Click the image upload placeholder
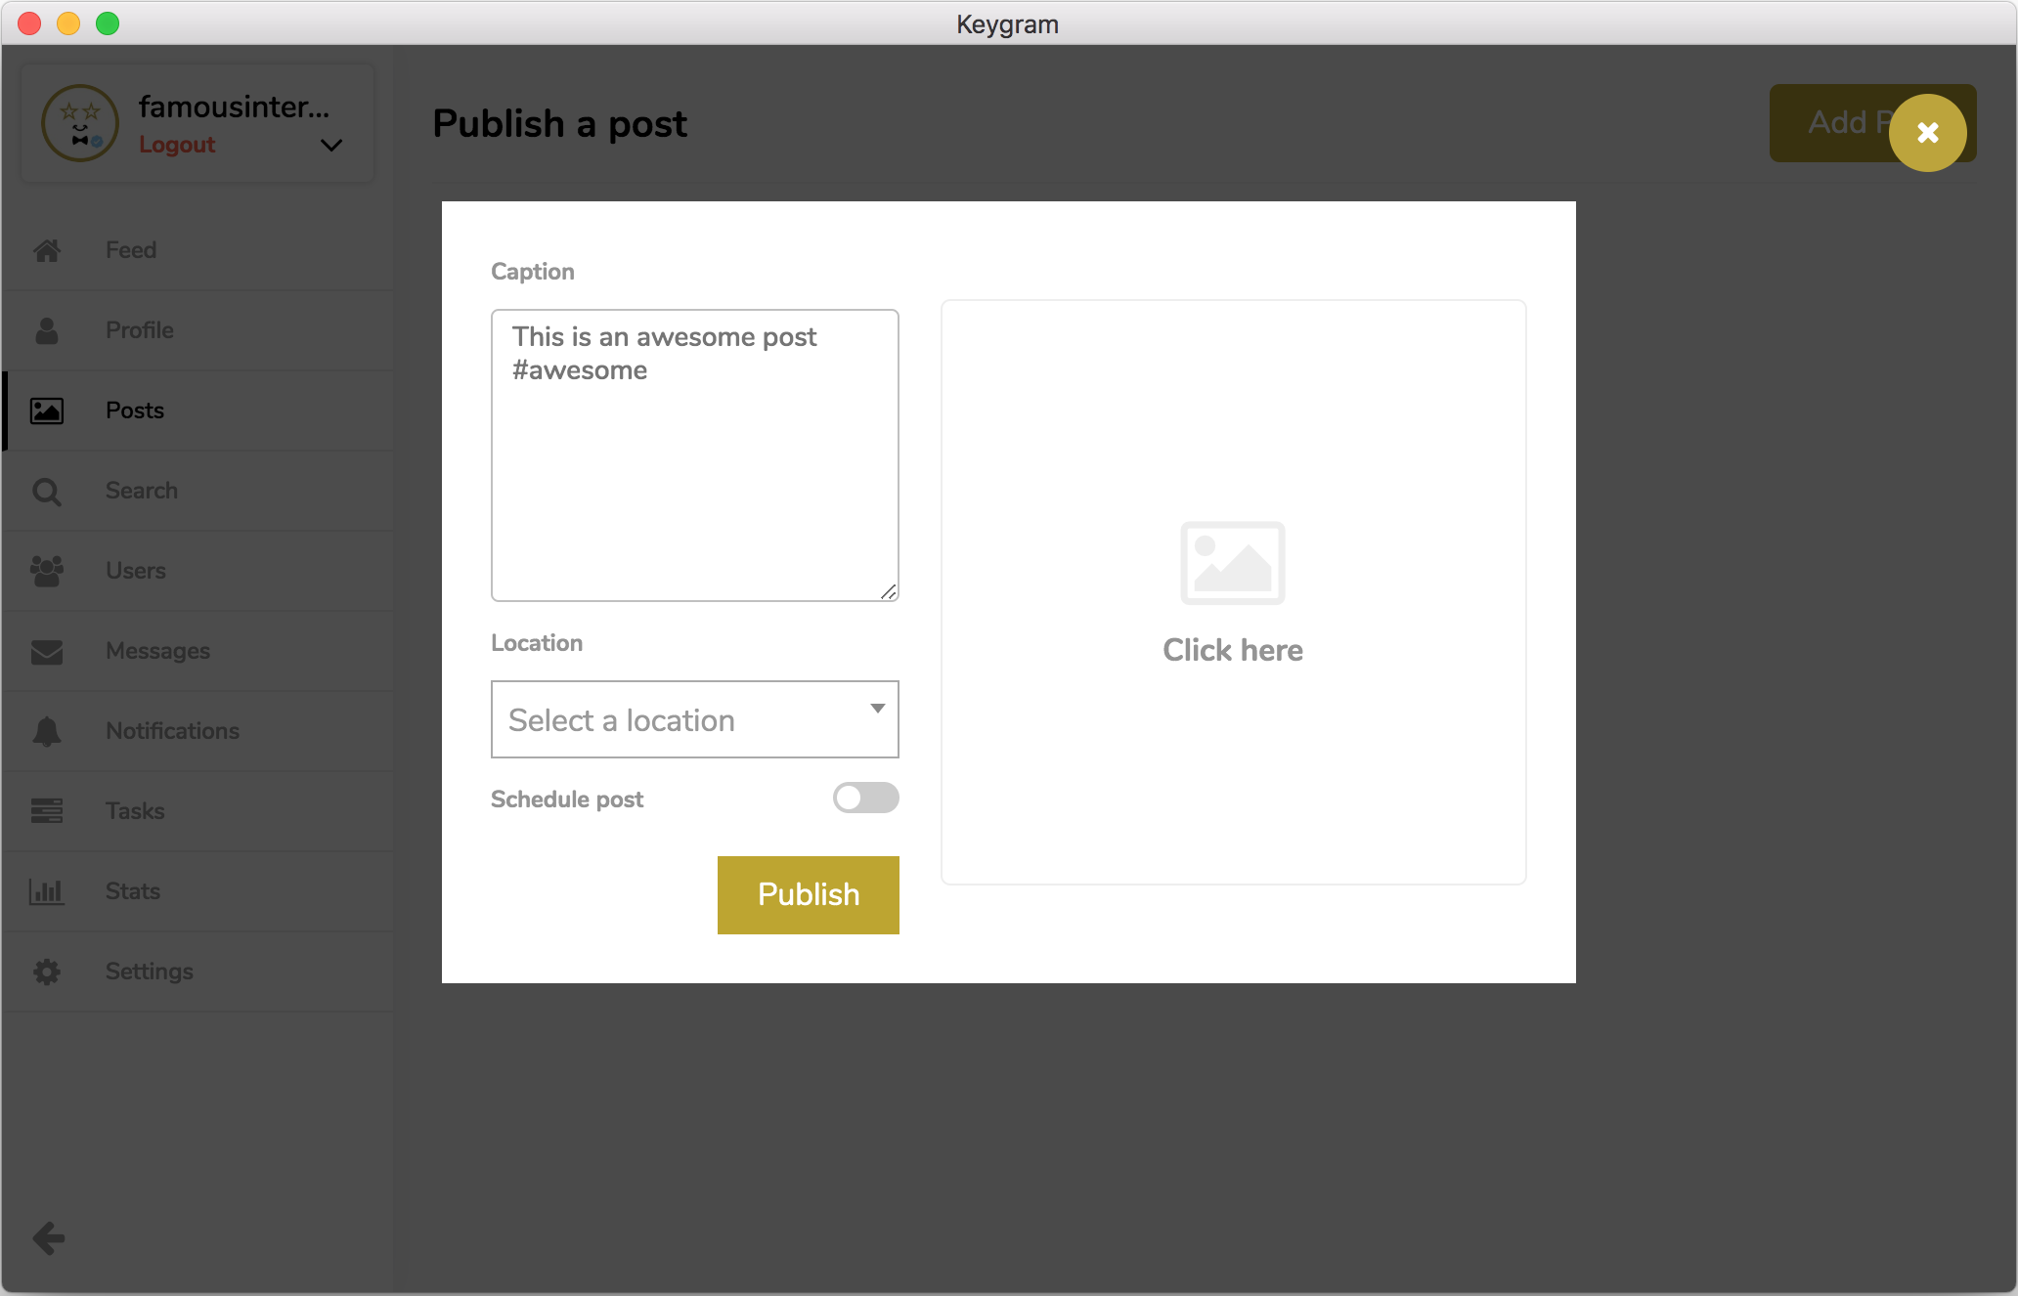 (1233, 592)
